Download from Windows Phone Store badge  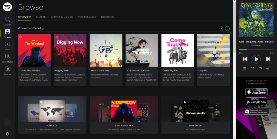pos(256,111)
